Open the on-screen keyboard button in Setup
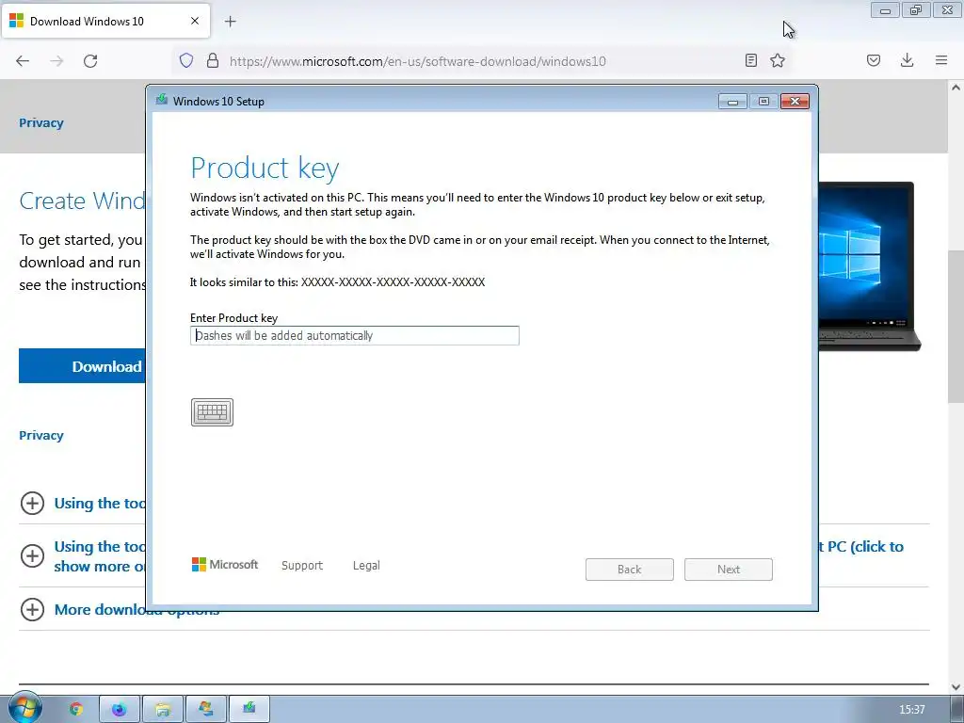964x723 pixels. 212,412
